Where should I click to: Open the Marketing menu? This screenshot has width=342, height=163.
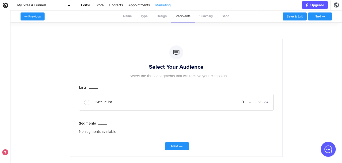coord(163,5)
